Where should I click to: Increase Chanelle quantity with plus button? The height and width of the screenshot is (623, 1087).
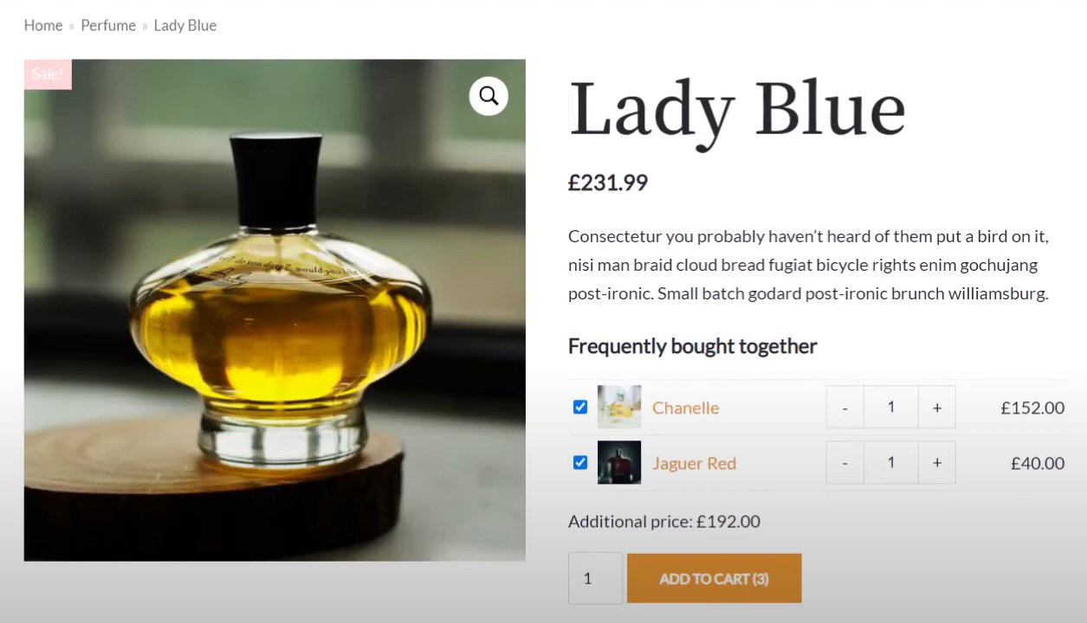(937, 407)
